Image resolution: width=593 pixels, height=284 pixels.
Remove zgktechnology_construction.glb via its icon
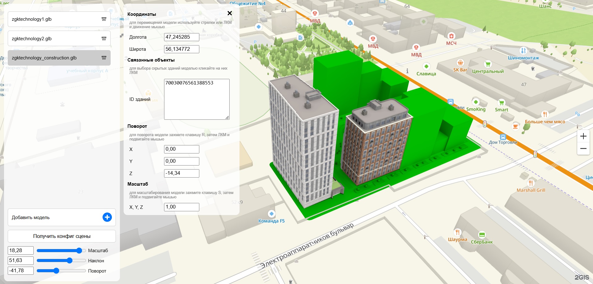coord(104,58)
